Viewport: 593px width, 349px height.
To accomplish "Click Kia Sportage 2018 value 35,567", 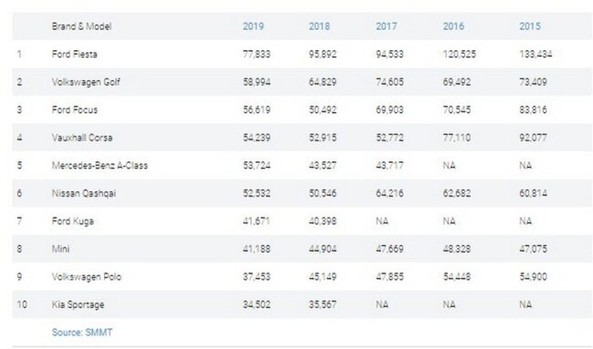I will point(323,305).
